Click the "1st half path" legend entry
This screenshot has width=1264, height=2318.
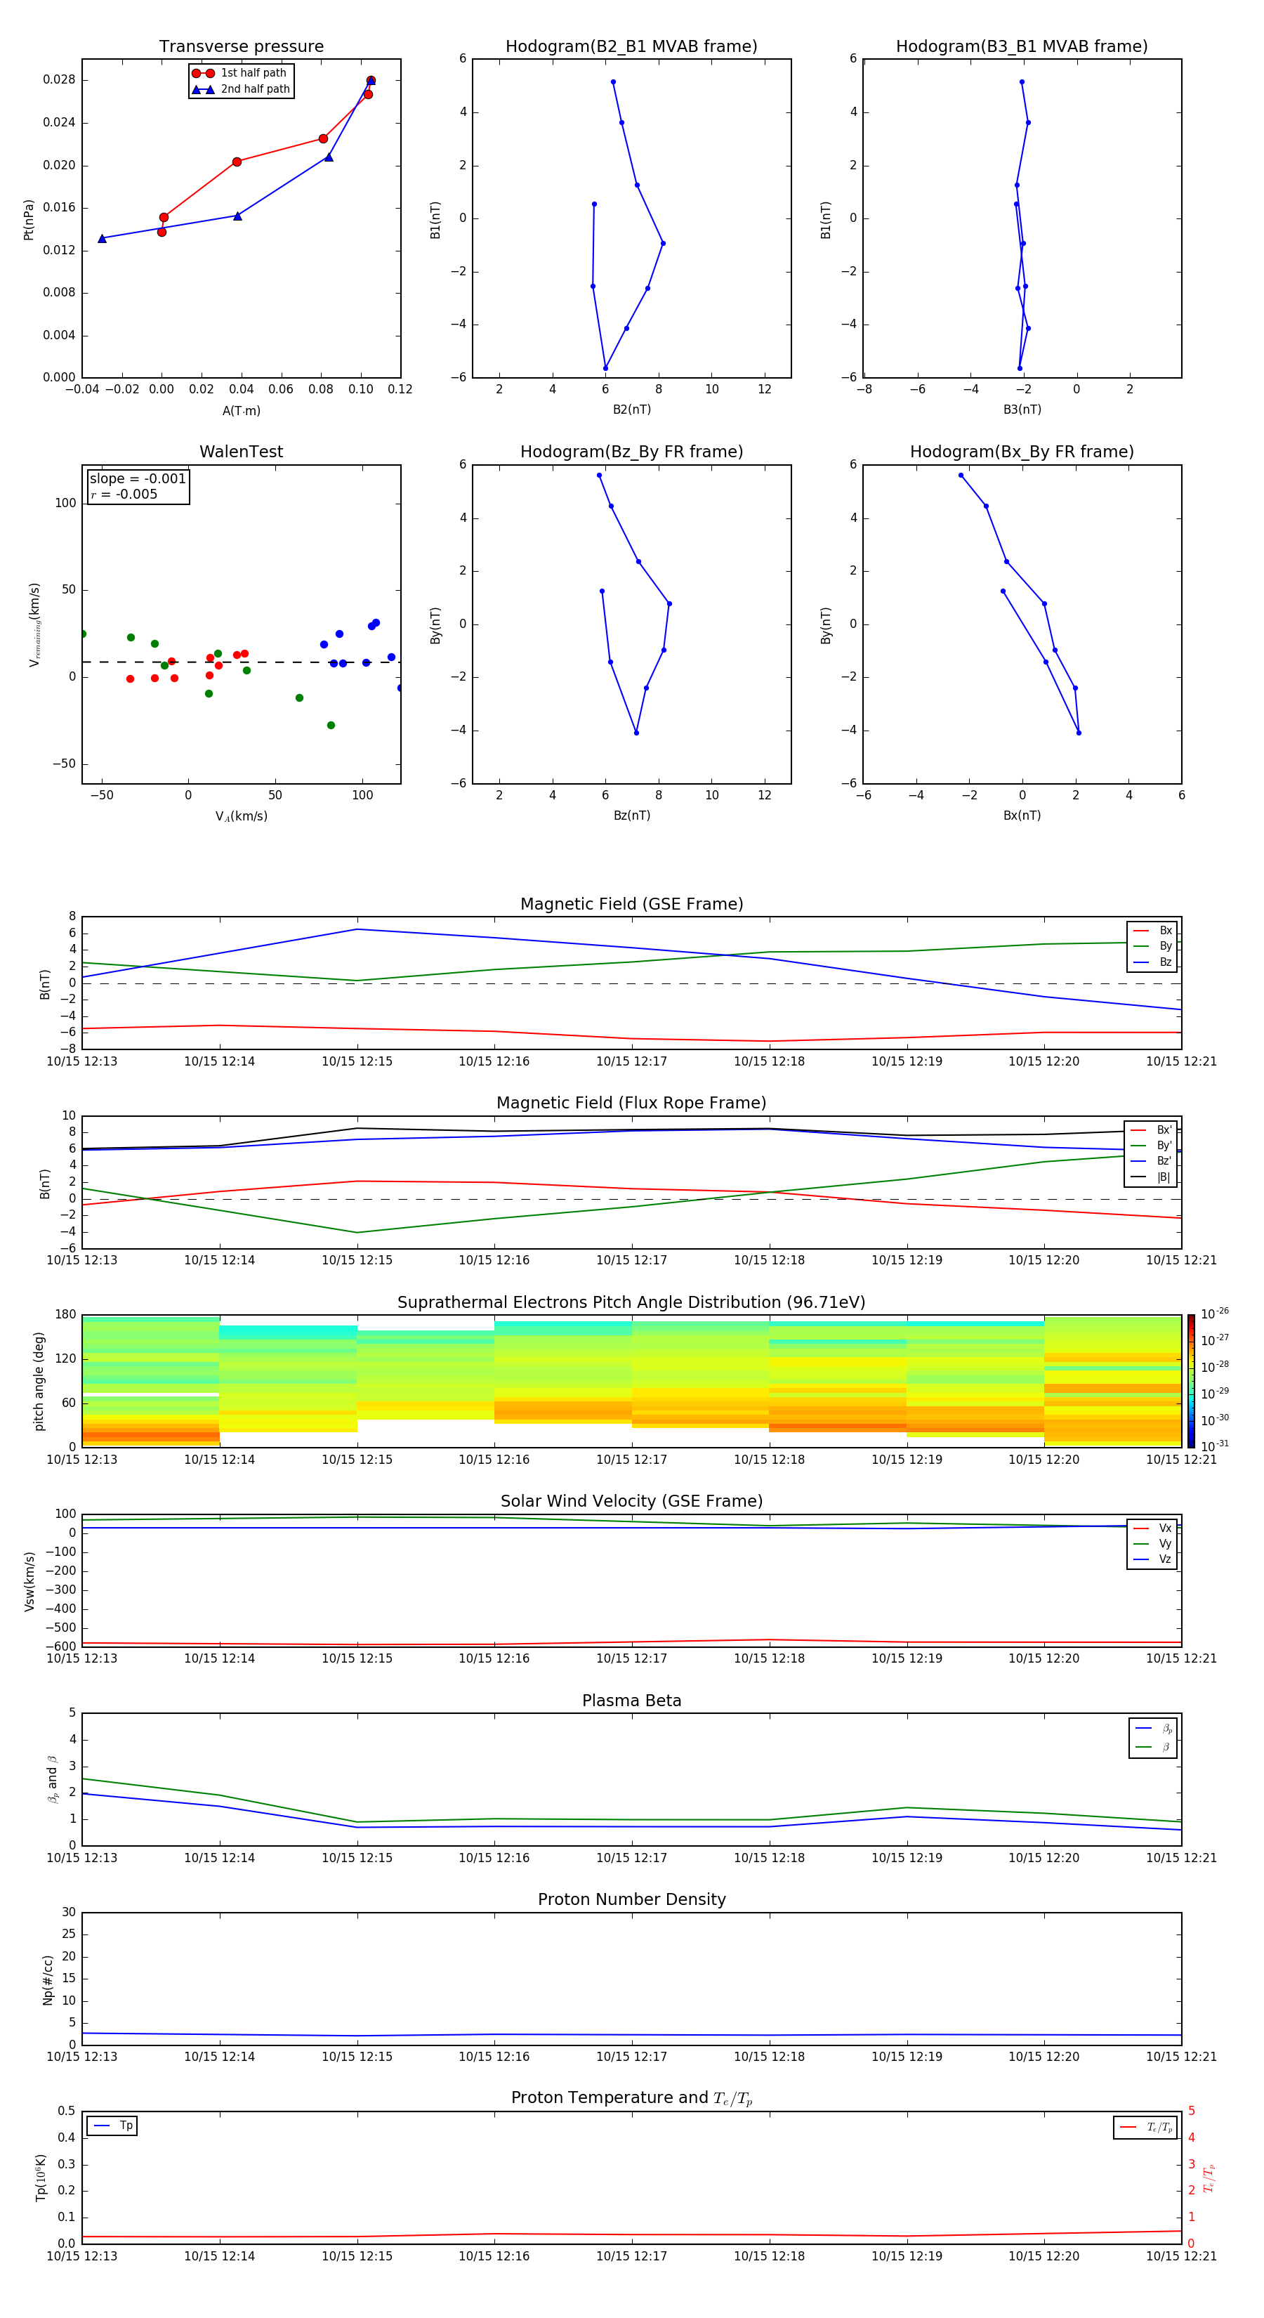240,73
